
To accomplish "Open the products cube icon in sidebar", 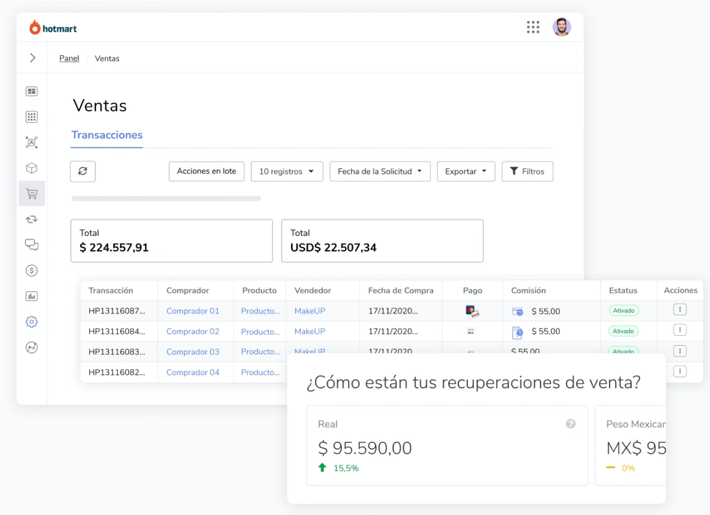I will click(31, 168).
